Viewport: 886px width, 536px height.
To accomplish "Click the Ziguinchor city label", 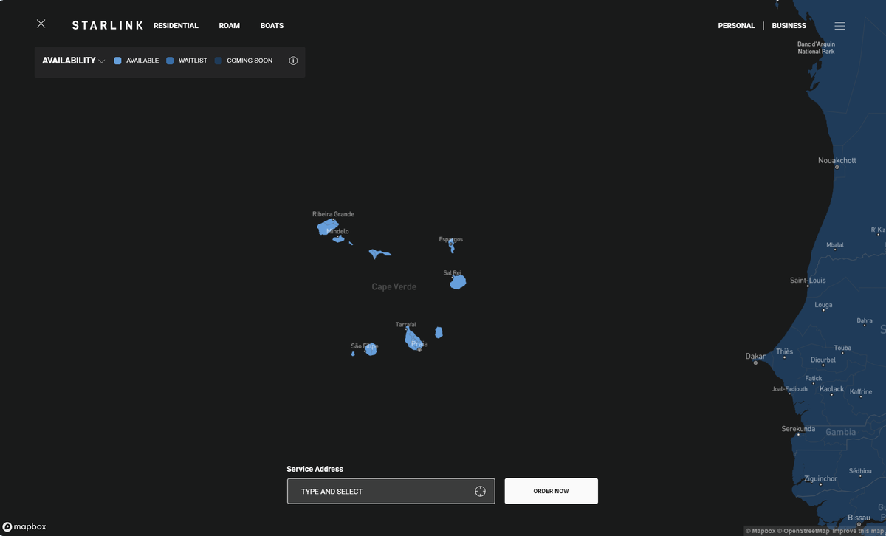I will 820,478.
